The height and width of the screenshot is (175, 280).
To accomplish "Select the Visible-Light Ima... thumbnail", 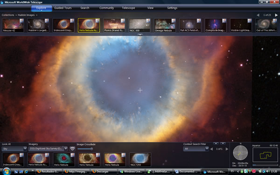I will pyautogui.click(x=241, y=25).
